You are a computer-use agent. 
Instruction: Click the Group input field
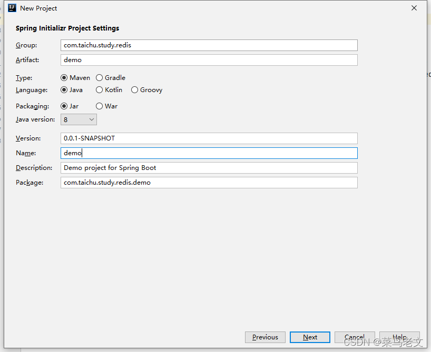[x=209, y=45]
